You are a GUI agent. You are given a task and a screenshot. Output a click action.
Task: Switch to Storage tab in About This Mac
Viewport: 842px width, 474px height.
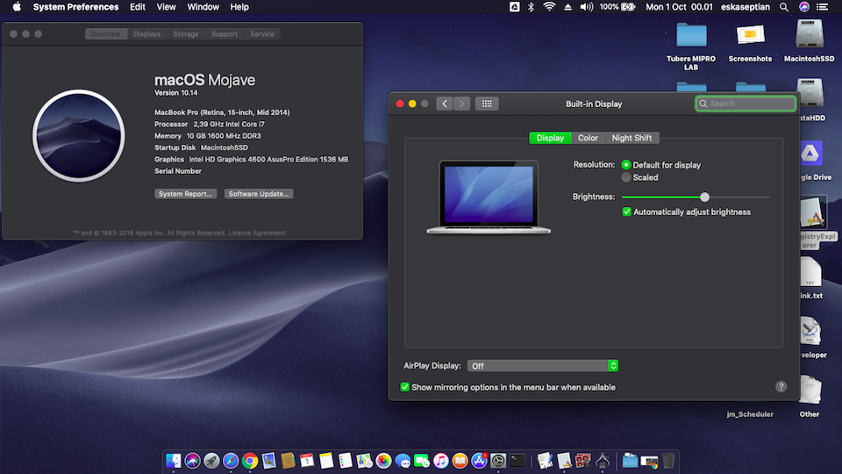[186, 34]
